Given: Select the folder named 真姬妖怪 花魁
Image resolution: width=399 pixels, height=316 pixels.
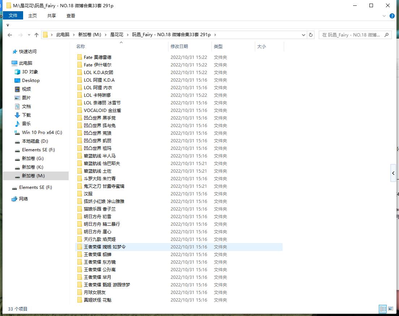Looking at the screenshot, I should click(x=98, y=300).
